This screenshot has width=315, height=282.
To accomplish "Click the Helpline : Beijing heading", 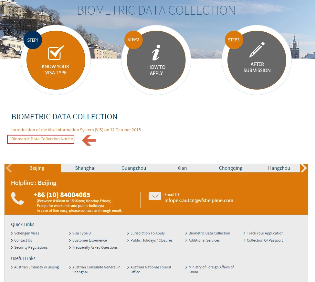I will (x=34, y=183).
